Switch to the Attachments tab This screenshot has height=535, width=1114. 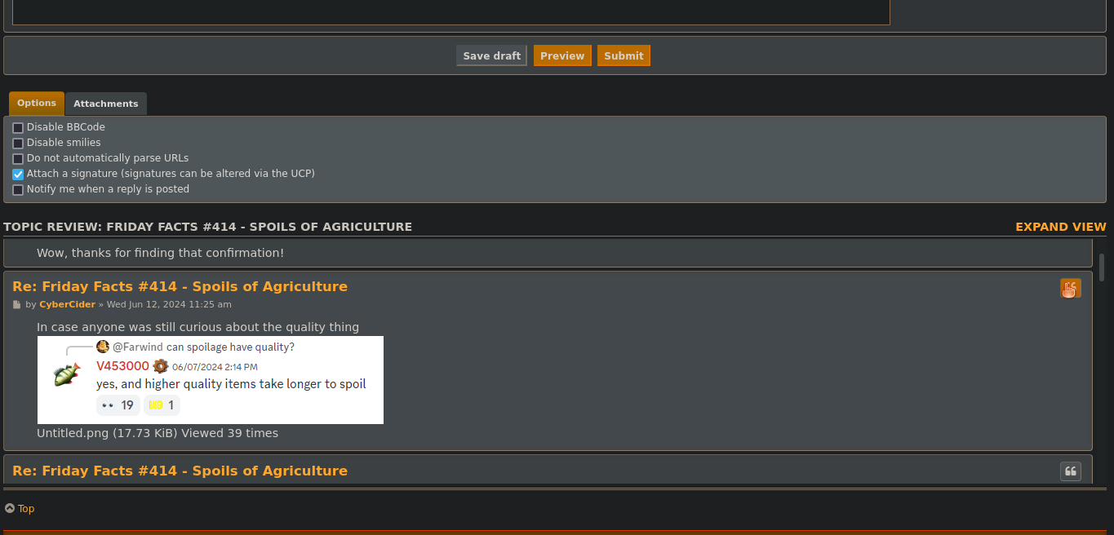[106, 104]
